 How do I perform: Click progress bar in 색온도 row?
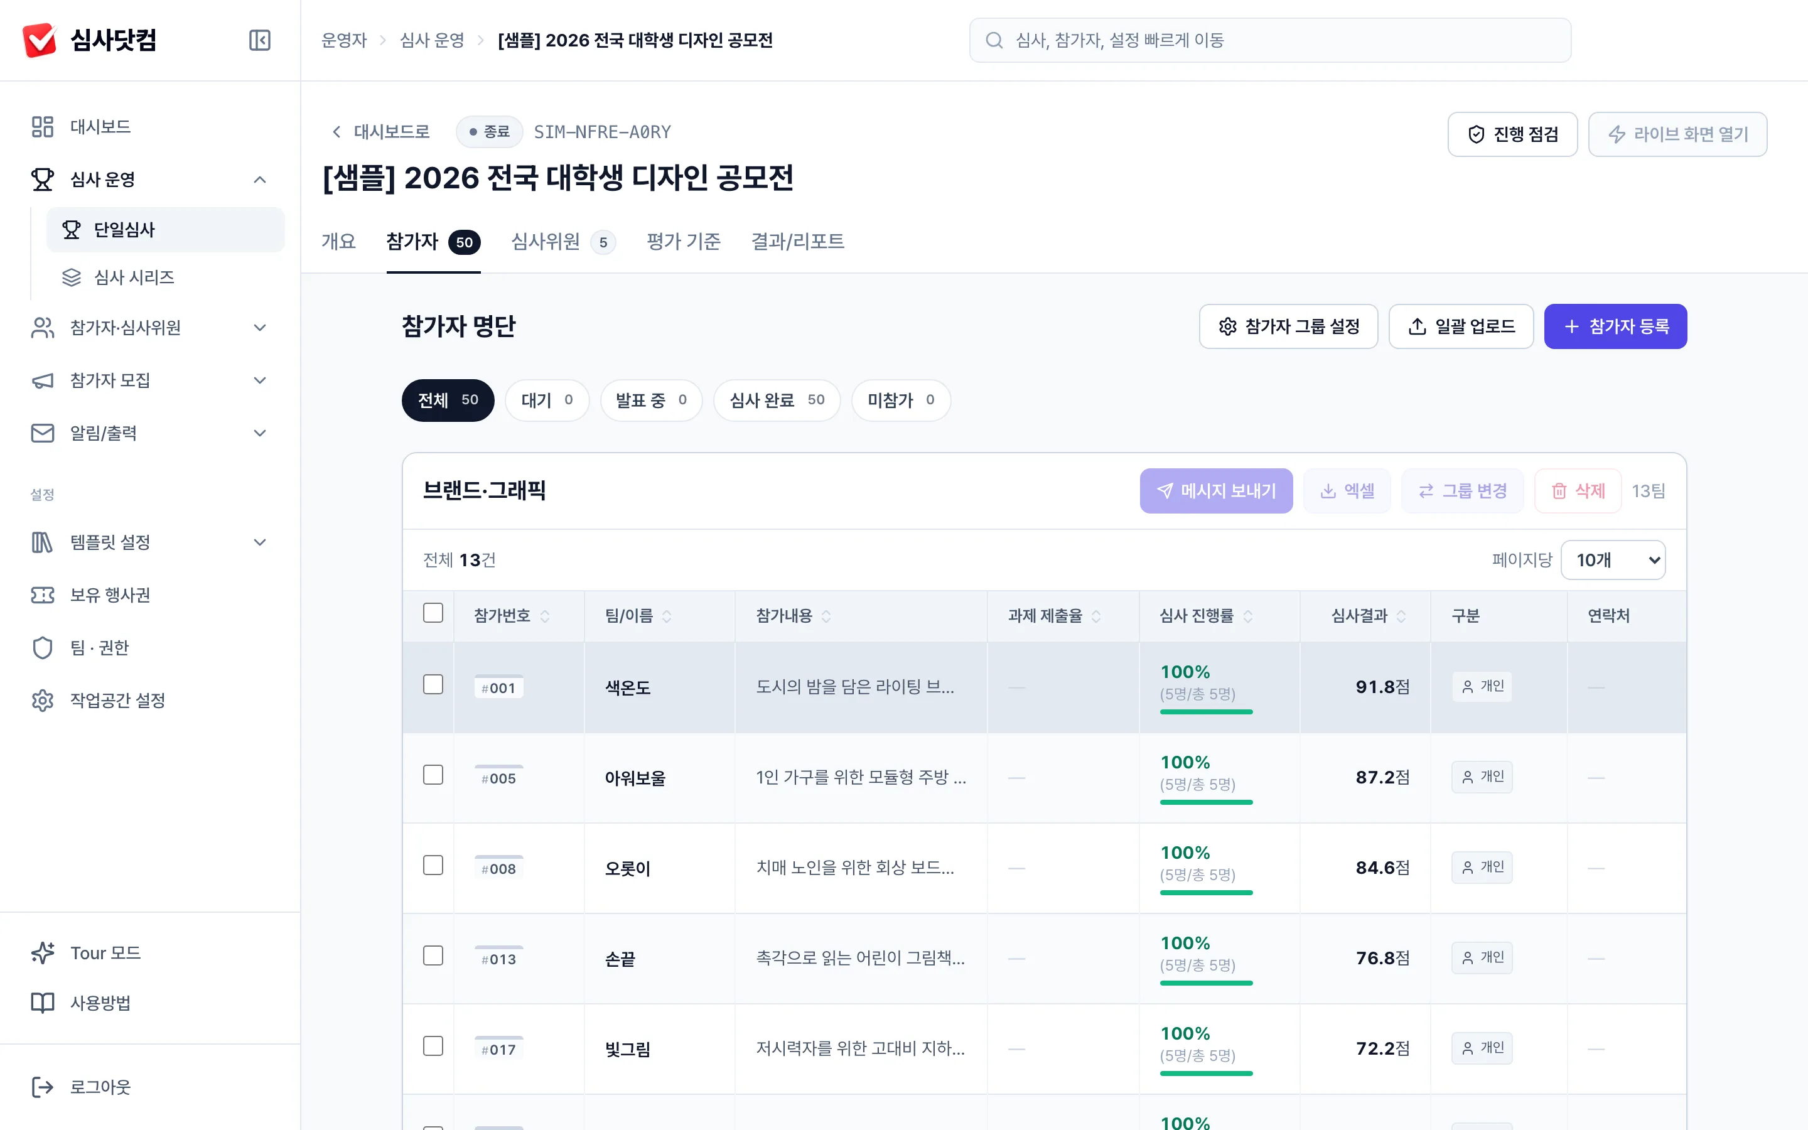point(1206,713)
